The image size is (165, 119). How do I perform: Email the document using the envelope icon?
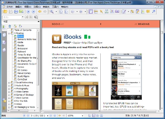21,12
